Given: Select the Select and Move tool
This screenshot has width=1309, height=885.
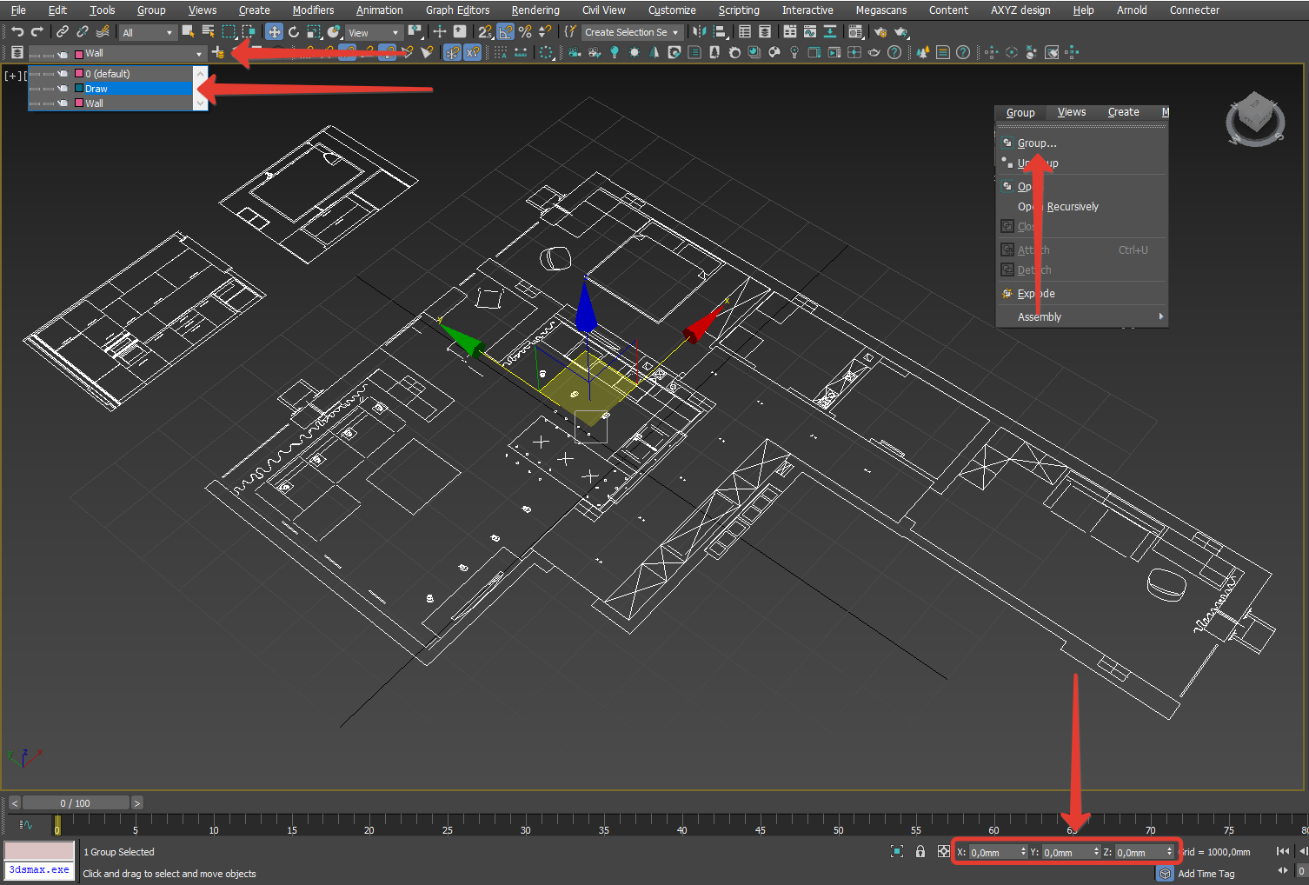Looking at the screenshot, I should [x=274, y=32].
